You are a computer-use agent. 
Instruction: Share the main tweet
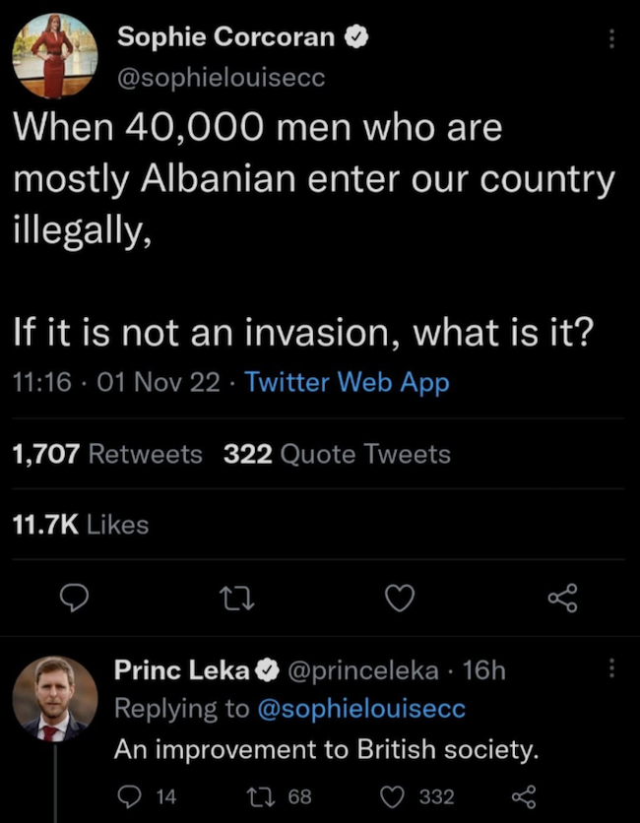coord(562,598)
